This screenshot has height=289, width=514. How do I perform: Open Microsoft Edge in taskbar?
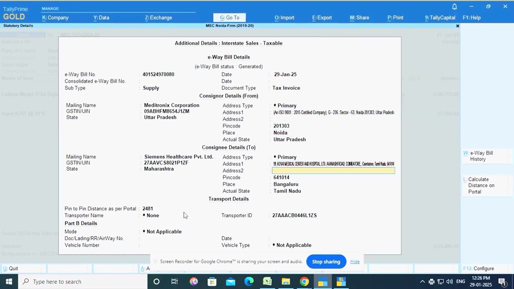click(x=249, y=282)
